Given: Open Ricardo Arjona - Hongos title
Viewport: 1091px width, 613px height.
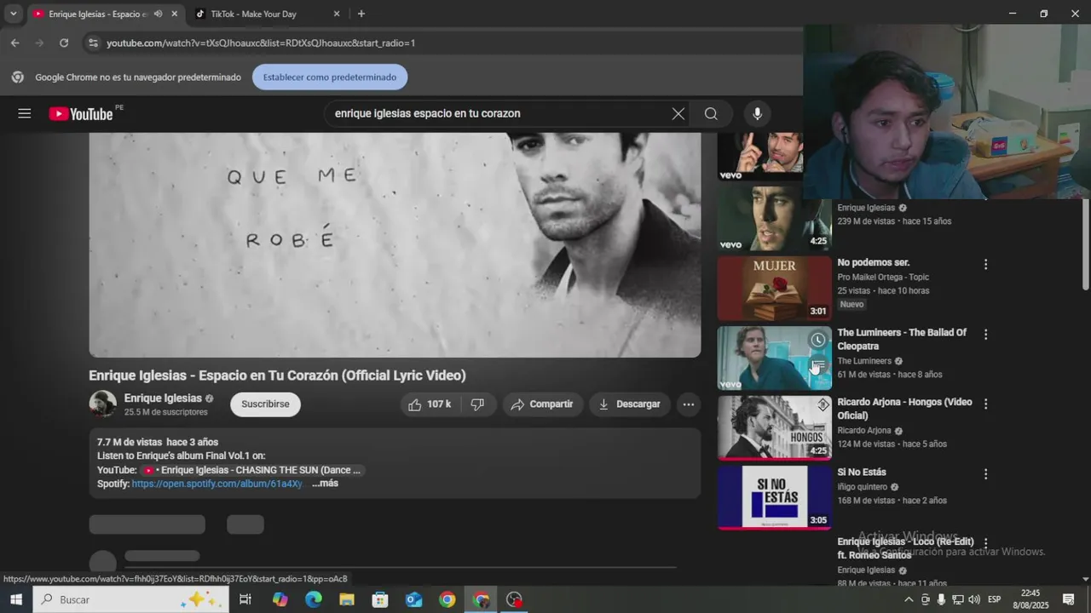Looking at the screenshot, I should (904, 409).
